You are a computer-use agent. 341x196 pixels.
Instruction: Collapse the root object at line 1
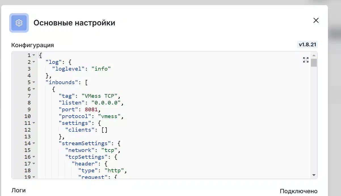pos(34,55)
